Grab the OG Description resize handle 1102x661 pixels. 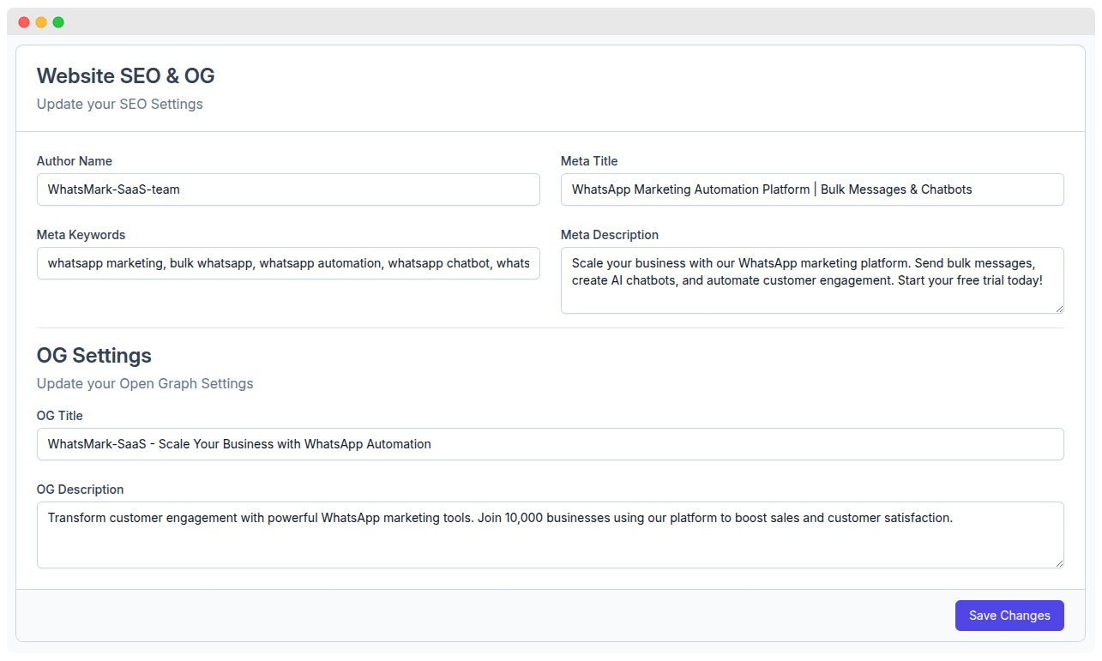pos(1059,563)
